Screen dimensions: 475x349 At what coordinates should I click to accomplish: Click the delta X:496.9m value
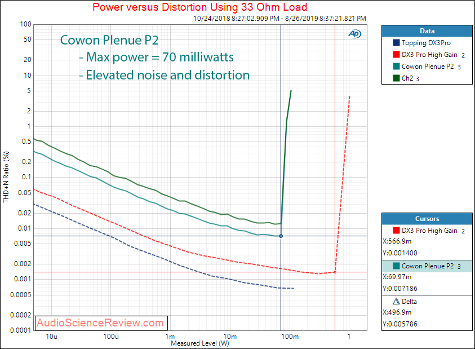(x=397, y=312)
